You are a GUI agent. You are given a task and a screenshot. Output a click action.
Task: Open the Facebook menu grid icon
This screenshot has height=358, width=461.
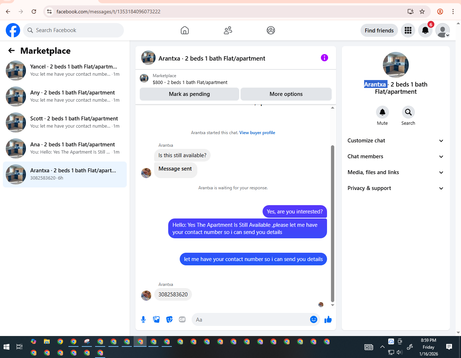pyautogui.click(x=408, y=30)
